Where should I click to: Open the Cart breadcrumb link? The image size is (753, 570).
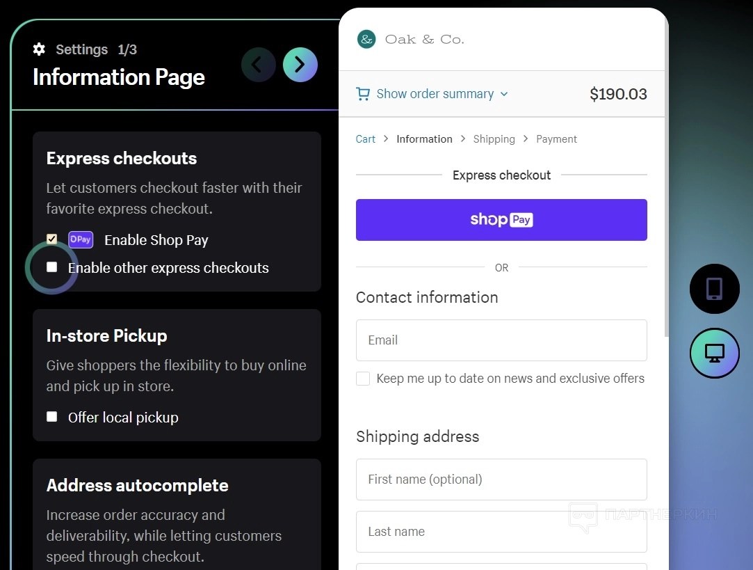coord(366,139)
